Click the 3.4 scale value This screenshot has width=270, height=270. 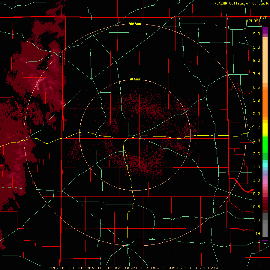click(256, 140)
